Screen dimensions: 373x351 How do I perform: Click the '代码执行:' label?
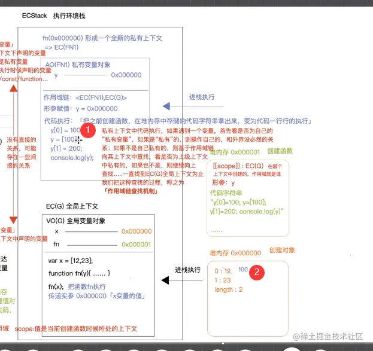58,121
